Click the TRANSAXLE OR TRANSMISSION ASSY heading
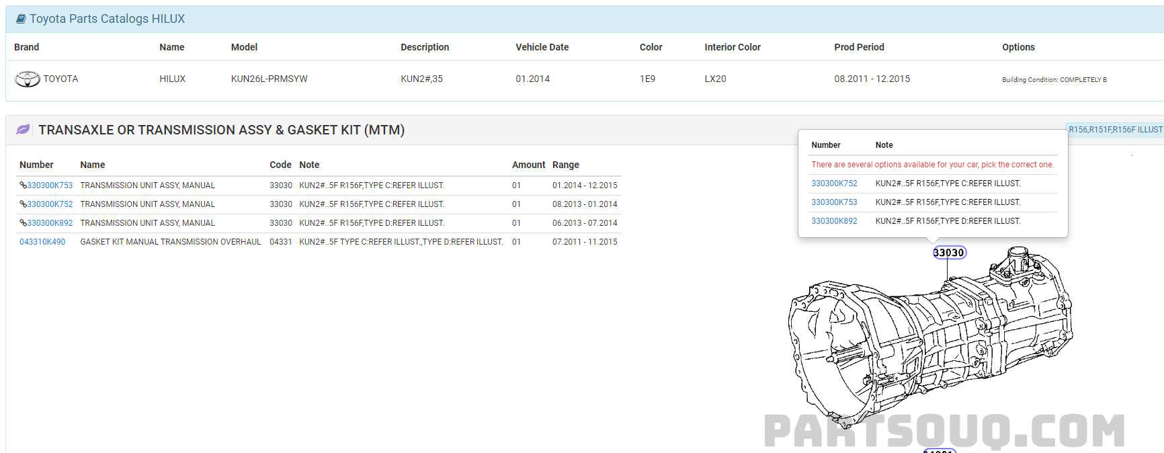Viewport: 1164px width, 453px height. (x=221, y=130)
